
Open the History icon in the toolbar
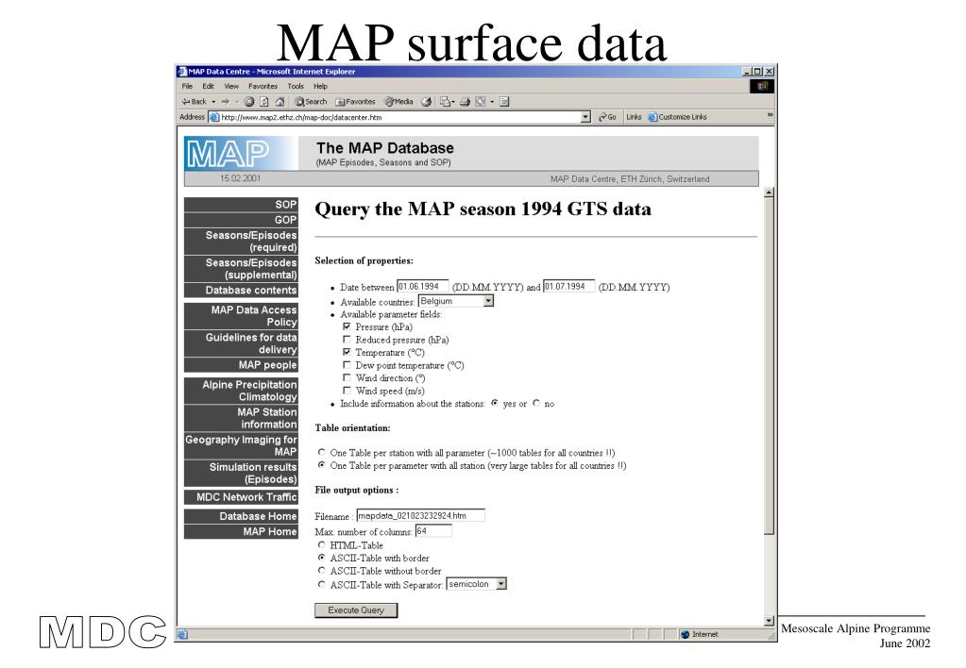pyautogui.click(x=426, y=102)
